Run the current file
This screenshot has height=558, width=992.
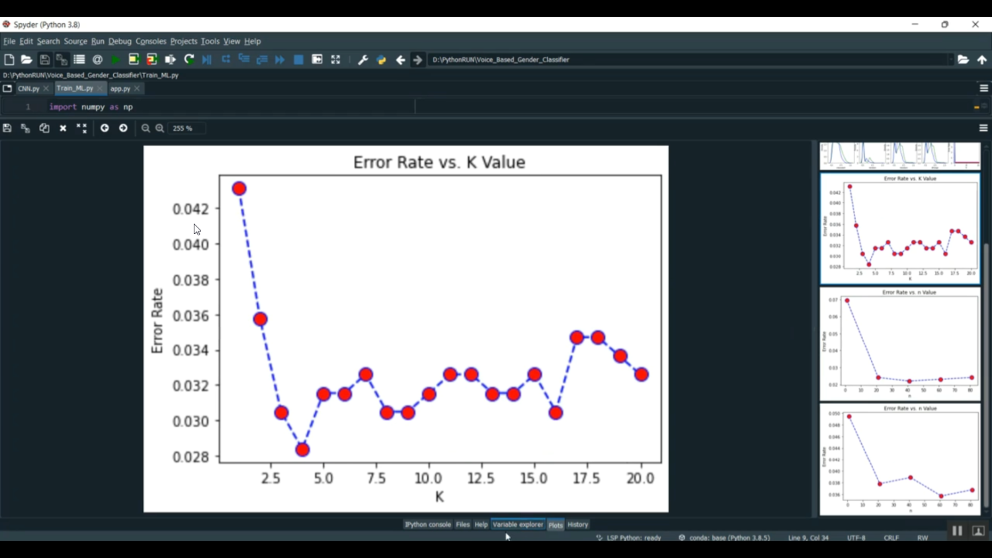coord(114,60)
